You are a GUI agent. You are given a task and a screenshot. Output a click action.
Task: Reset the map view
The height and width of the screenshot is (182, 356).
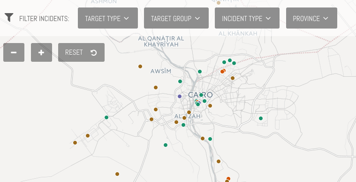click(81, 52)
